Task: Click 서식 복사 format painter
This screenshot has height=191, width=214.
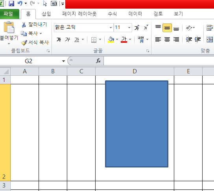Action: tap(35, 42)
